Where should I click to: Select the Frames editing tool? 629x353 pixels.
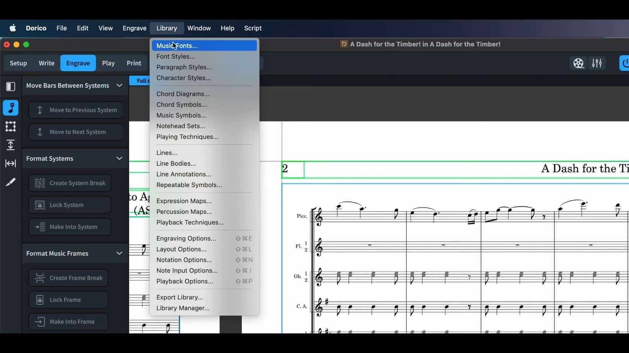pyautogui.click(x=10, y=126)
